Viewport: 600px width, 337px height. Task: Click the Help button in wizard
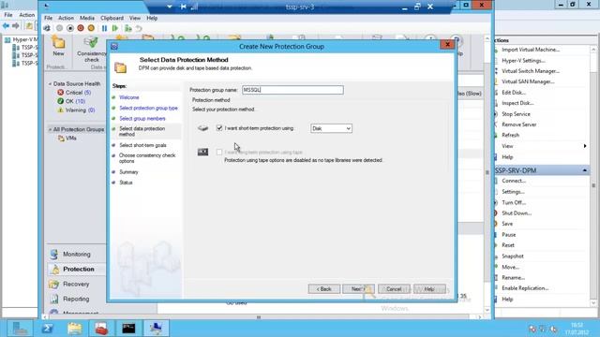click(x=429, y=289)
